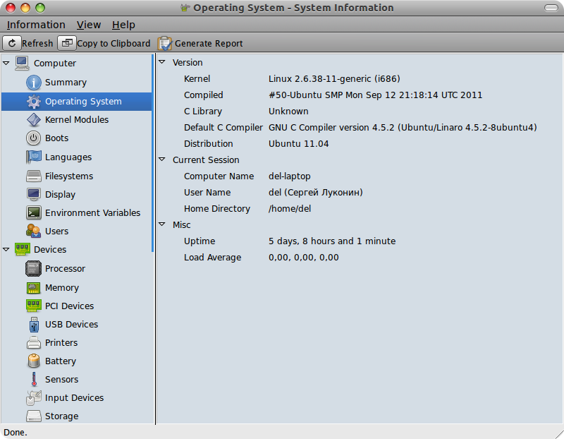Screen dimensions: 564x439
Task: Click the Copy to Clipboard label
Action: (114, 44)
